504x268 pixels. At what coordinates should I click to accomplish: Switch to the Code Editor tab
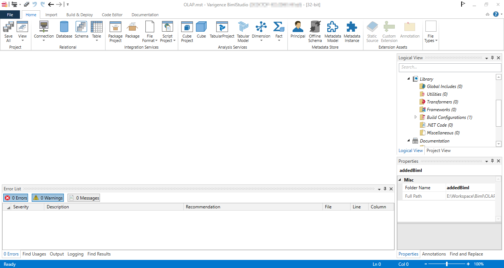click(112, 15)
